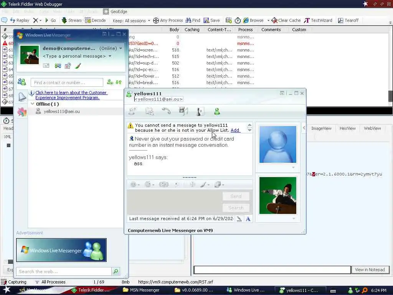
Task: Click the Save toolbar button
Action: point(211,20)
